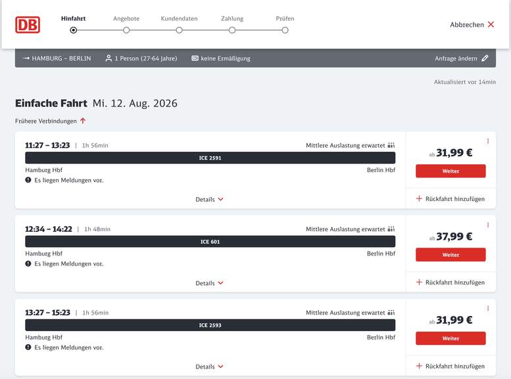The image size is (511, 379).
Task: Click plus icon for return trip on 11:27
Action: pos(419,198)
